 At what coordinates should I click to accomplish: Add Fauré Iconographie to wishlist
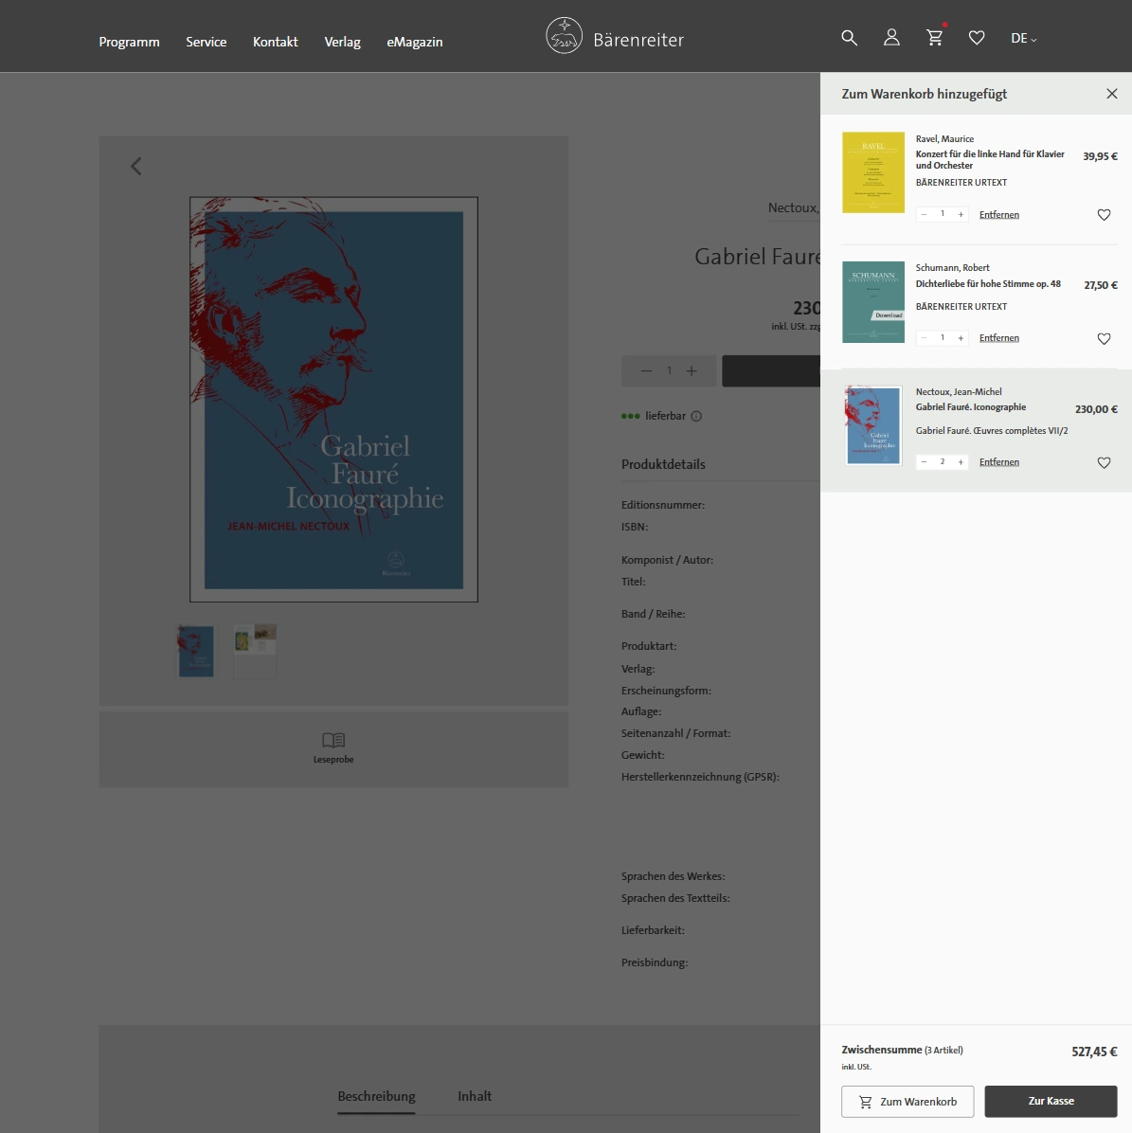click(1104, 462)
